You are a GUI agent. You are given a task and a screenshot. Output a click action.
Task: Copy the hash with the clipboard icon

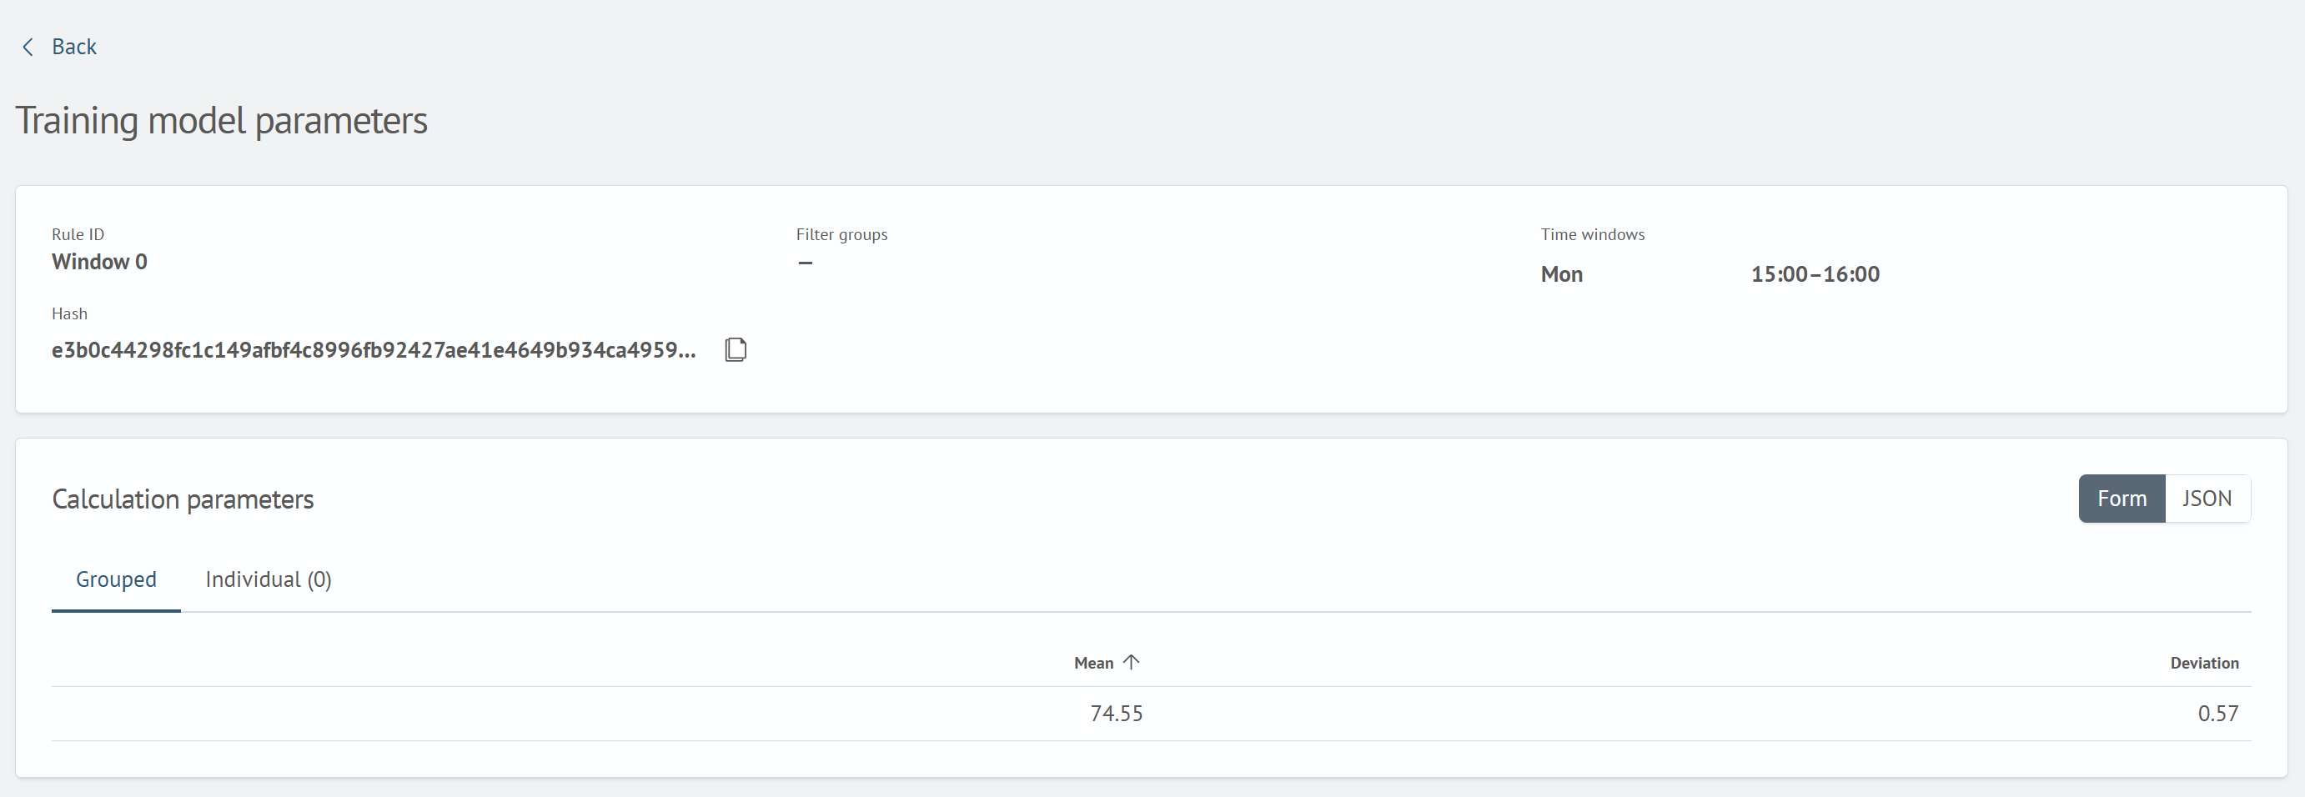(736, 348)
